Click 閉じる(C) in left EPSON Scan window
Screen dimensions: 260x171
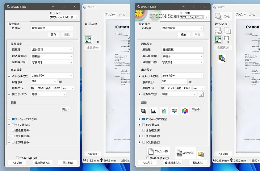[x=68, y=163]
